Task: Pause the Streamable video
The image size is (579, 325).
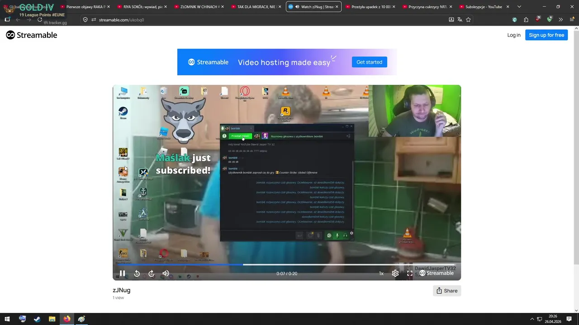Action: coord(122,274)
